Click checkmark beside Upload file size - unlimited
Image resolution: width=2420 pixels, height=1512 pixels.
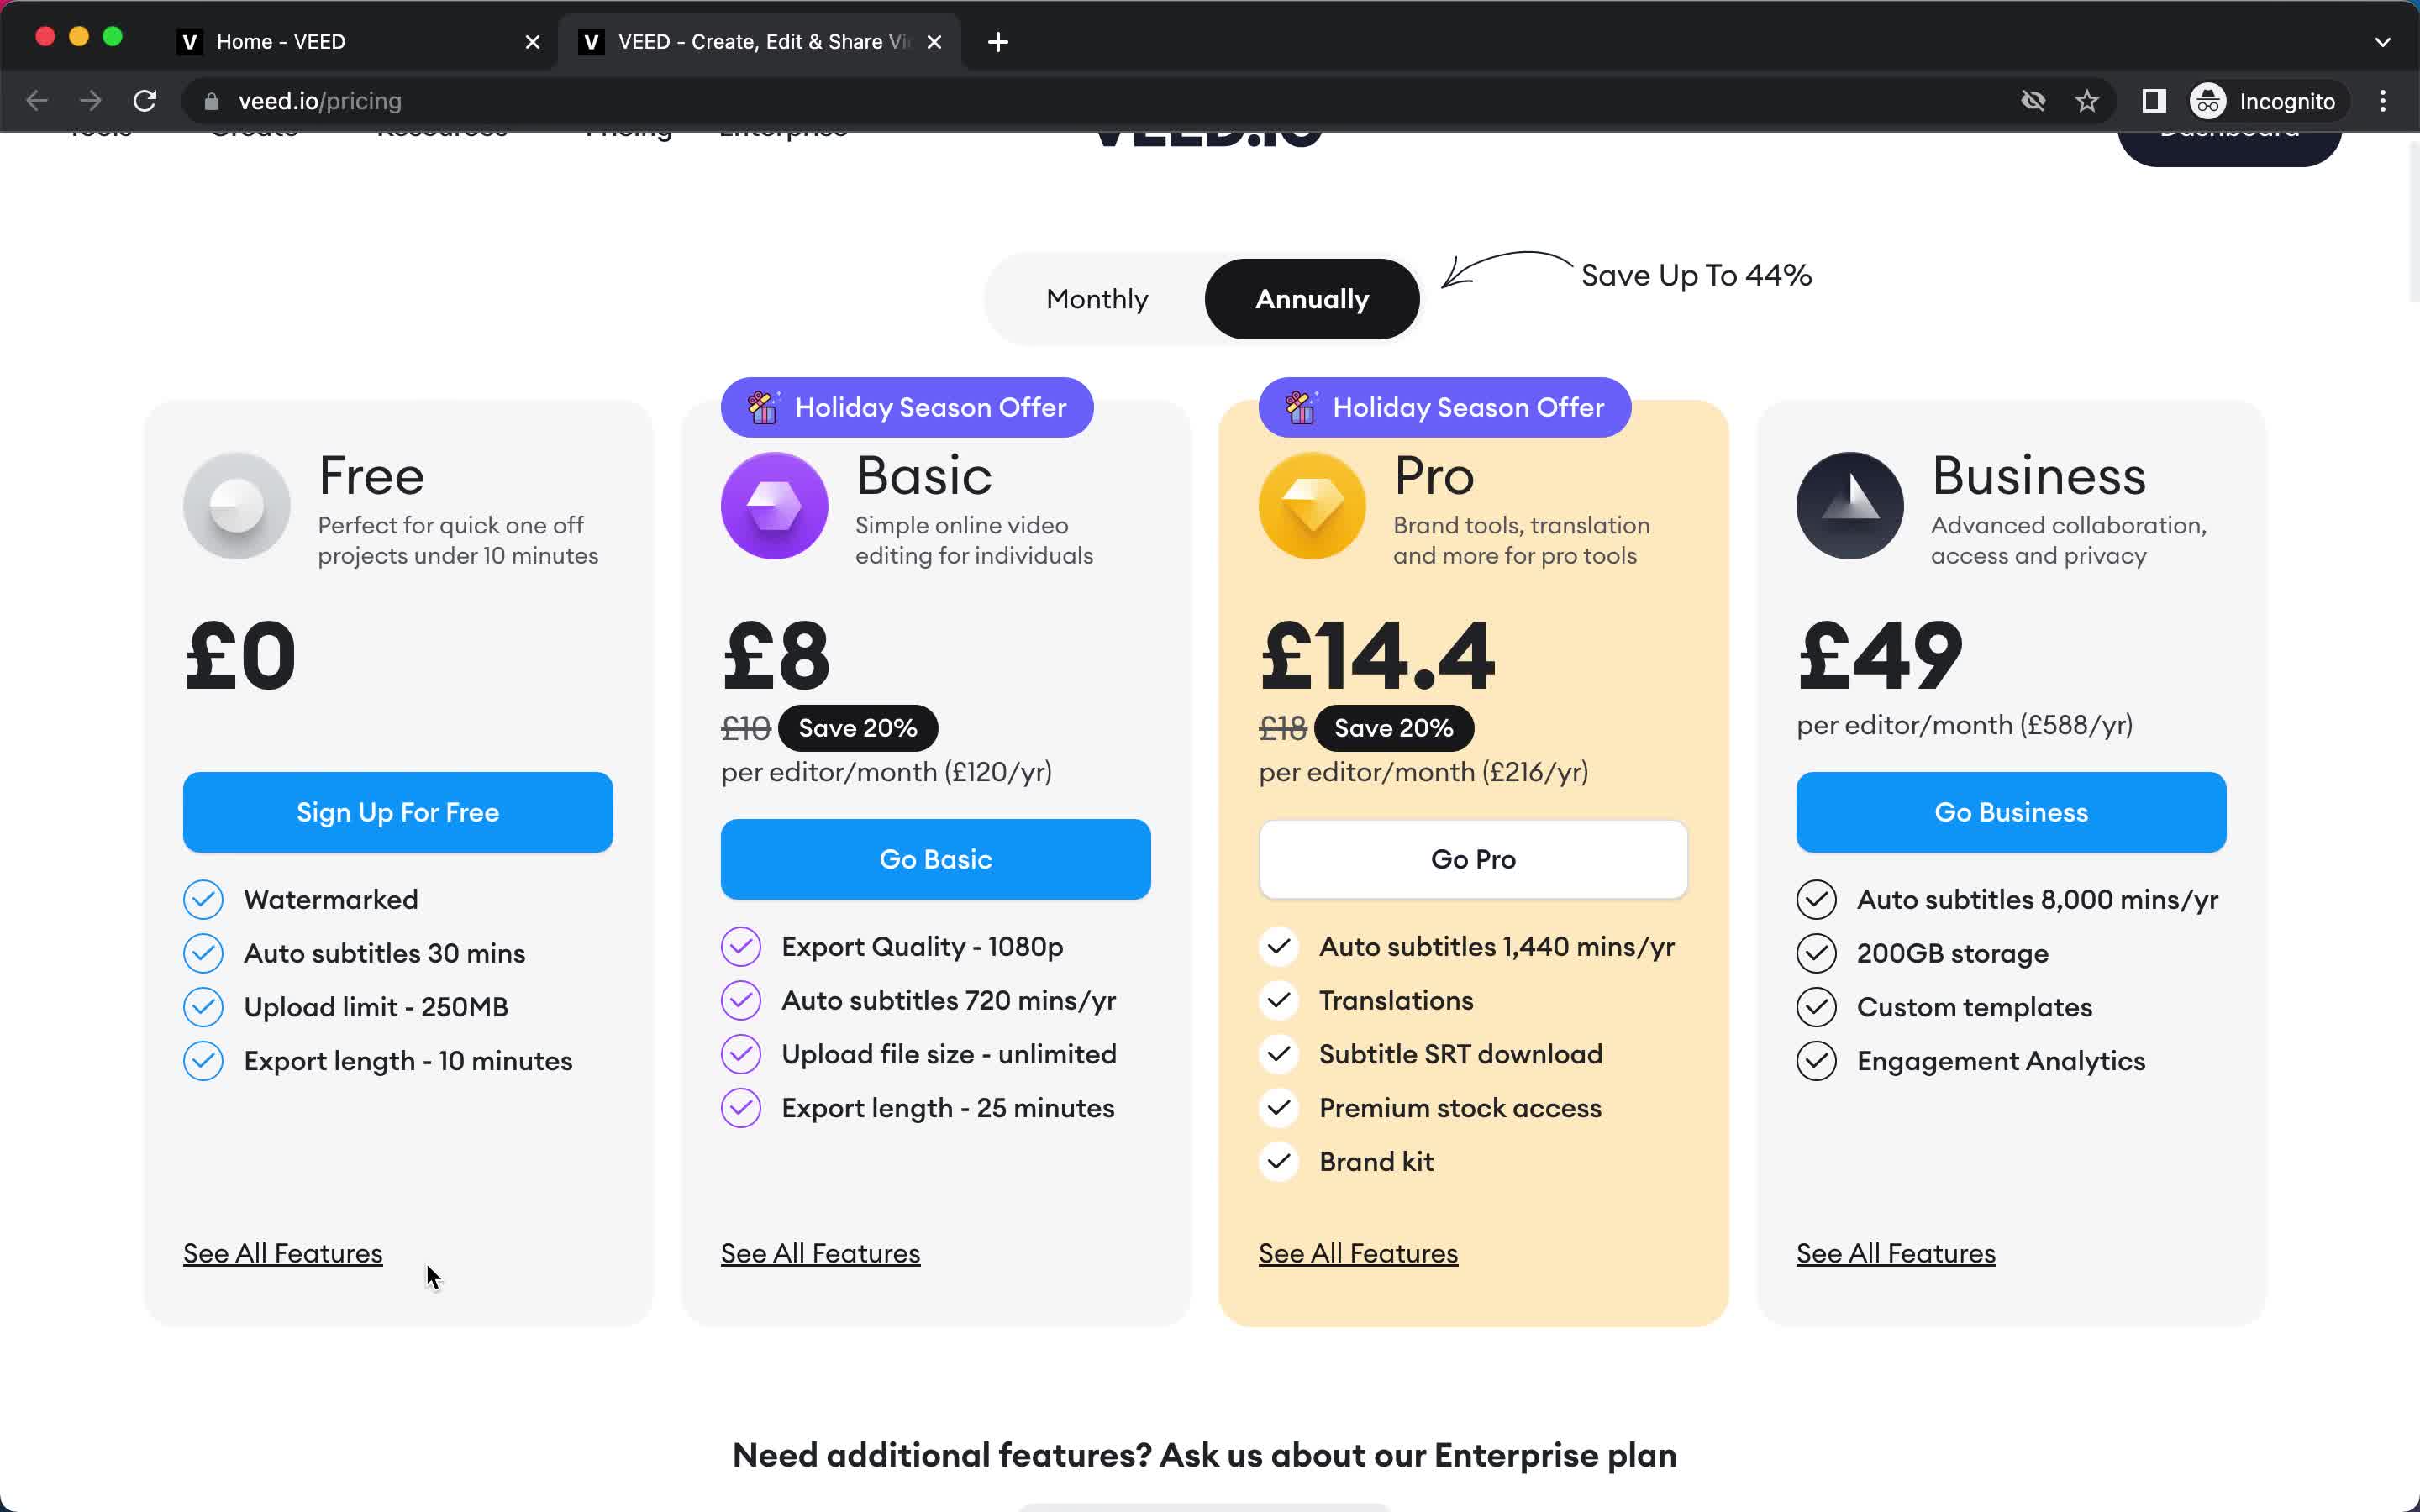[x=741, y=1054]
